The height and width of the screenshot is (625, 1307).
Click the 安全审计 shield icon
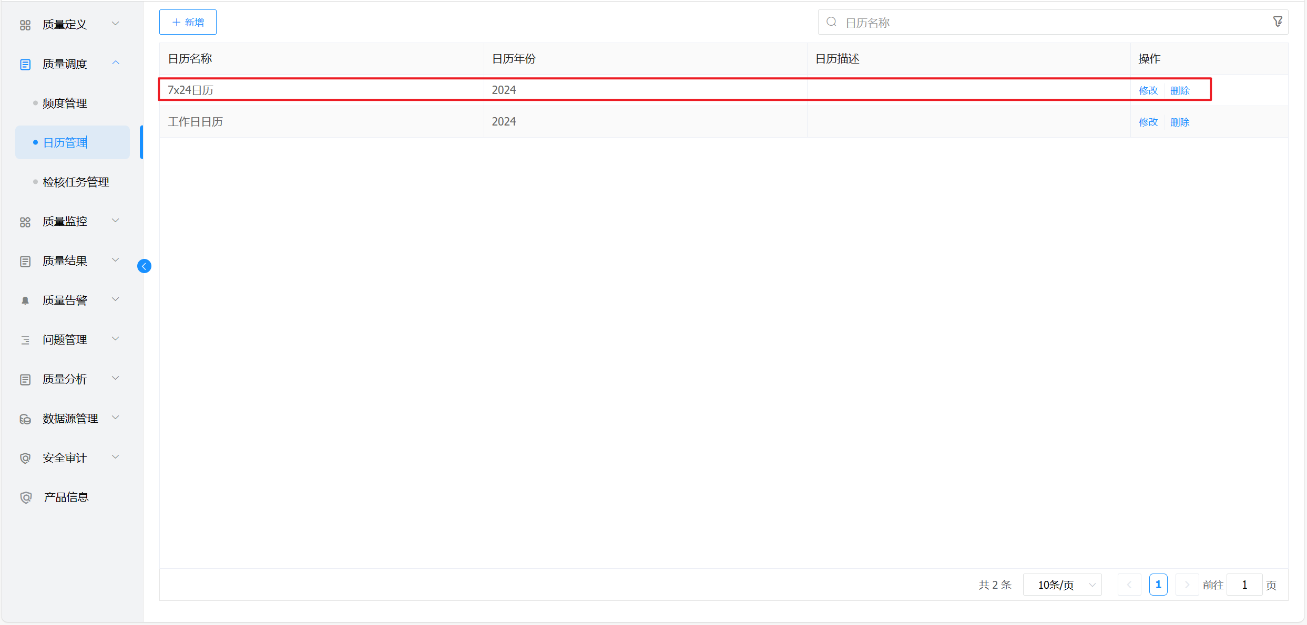pyautogui.click(x=25, y=458)
